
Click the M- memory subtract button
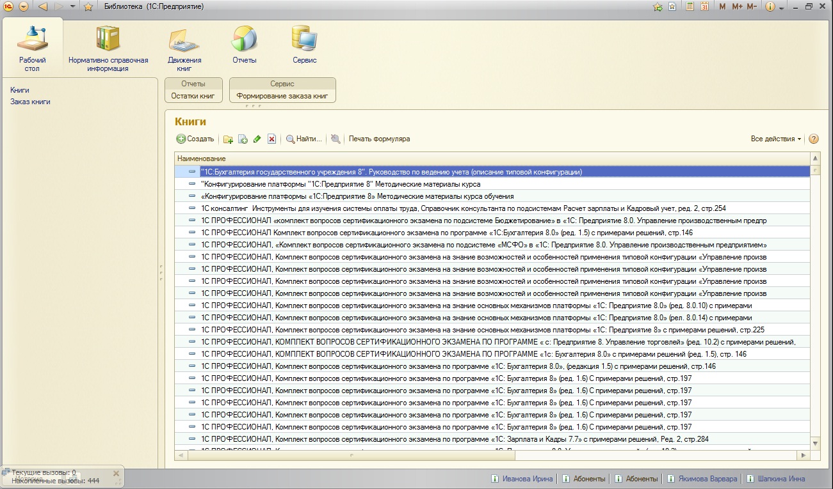(x=752, y=6)
